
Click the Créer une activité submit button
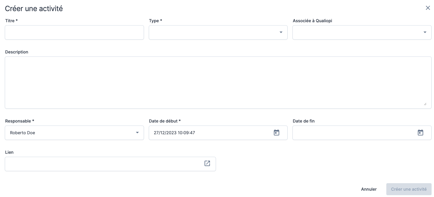tap(409, 189)
